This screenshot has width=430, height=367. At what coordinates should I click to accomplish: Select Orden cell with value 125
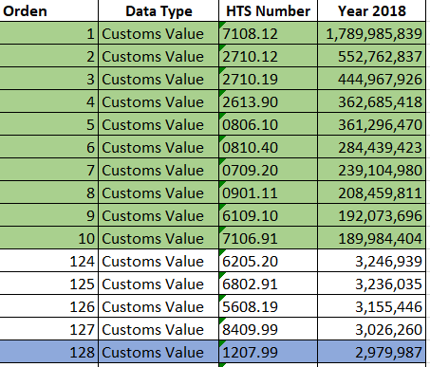click(x=48, y=284)
